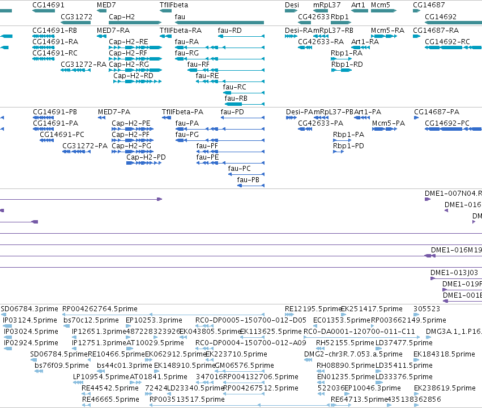This screenshot has width=482, height=408.
Task: Click transcript fau-RD
Action: pos(241,36)
